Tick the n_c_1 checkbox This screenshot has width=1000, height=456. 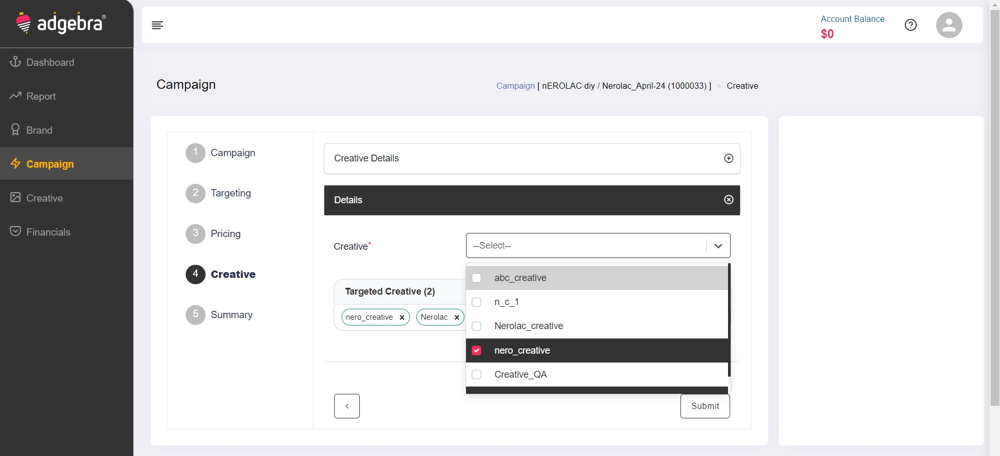pyautogui.click(x=476, y=302)
